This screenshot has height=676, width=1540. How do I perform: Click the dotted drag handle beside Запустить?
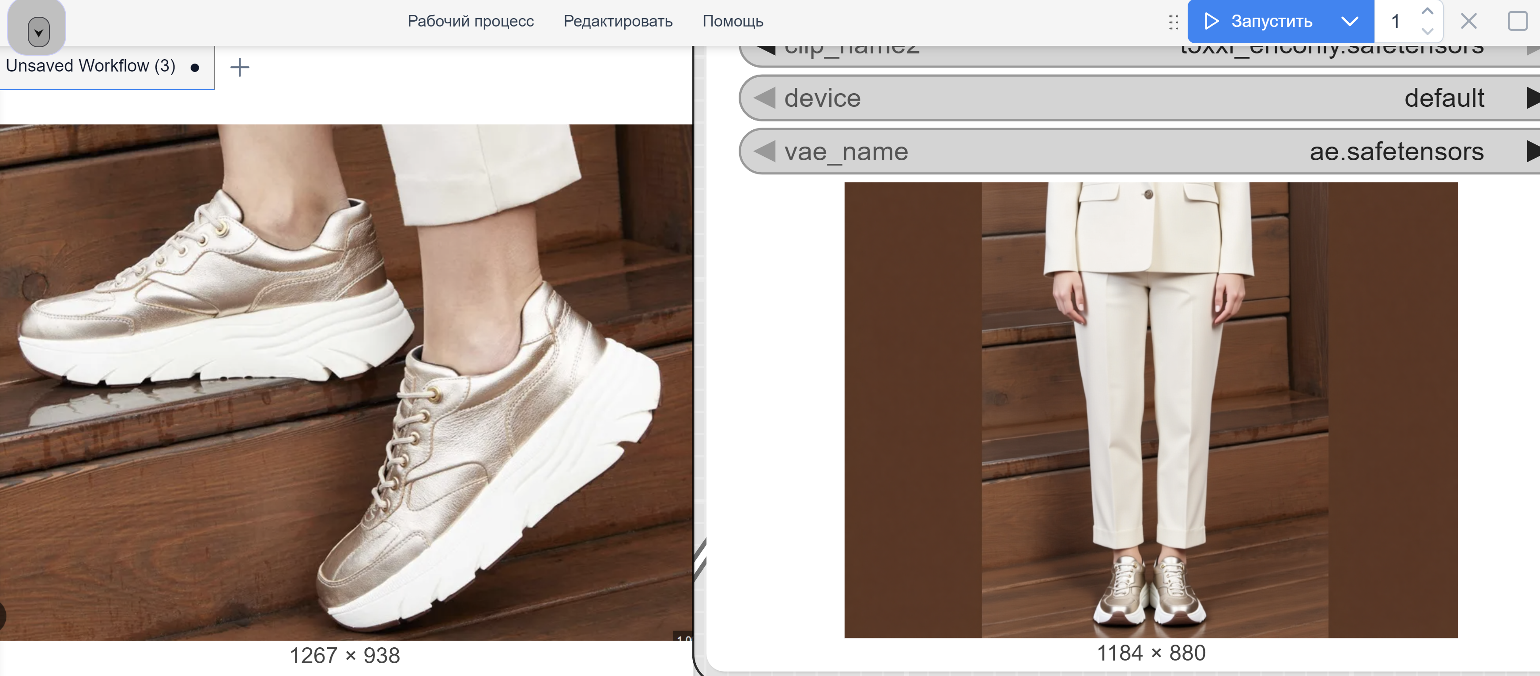(x=1173, y=22)
